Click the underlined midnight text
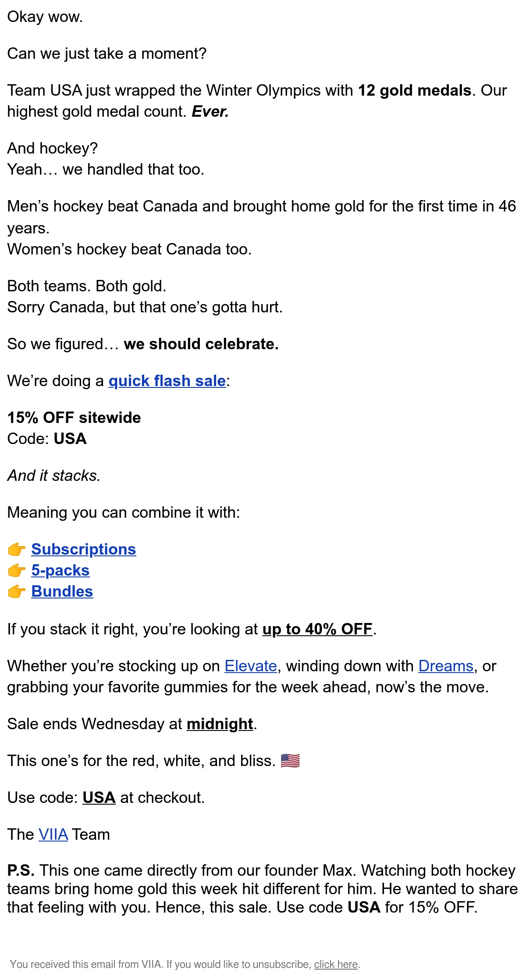The width and height of the screenshot is (526, 974). point(220,724)
